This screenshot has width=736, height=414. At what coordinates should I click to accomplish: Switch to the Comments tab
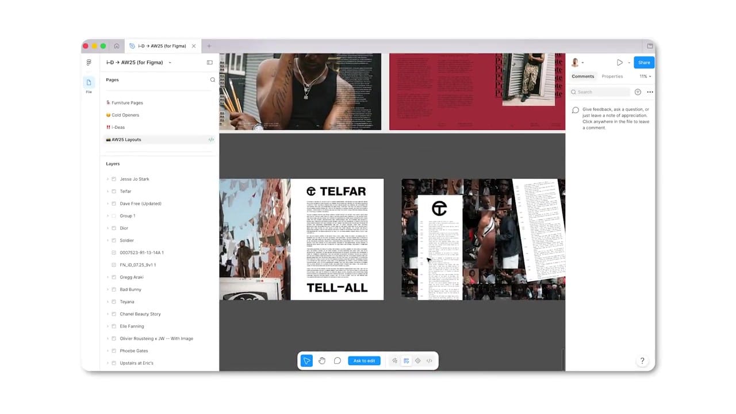coord(582,76)
